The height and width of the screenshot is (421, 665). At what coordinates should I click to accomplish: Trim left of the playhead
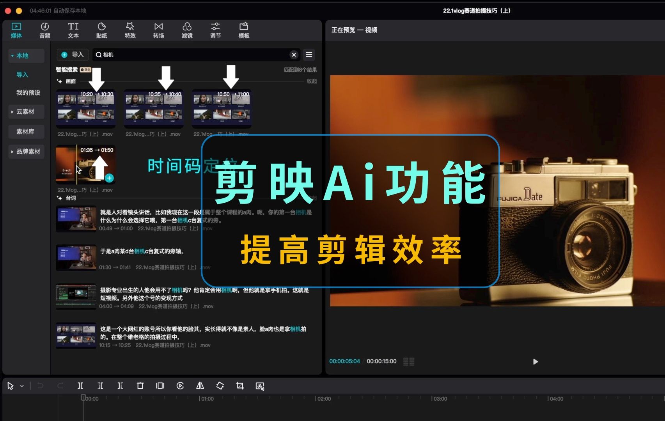click(x=100, y=386)
